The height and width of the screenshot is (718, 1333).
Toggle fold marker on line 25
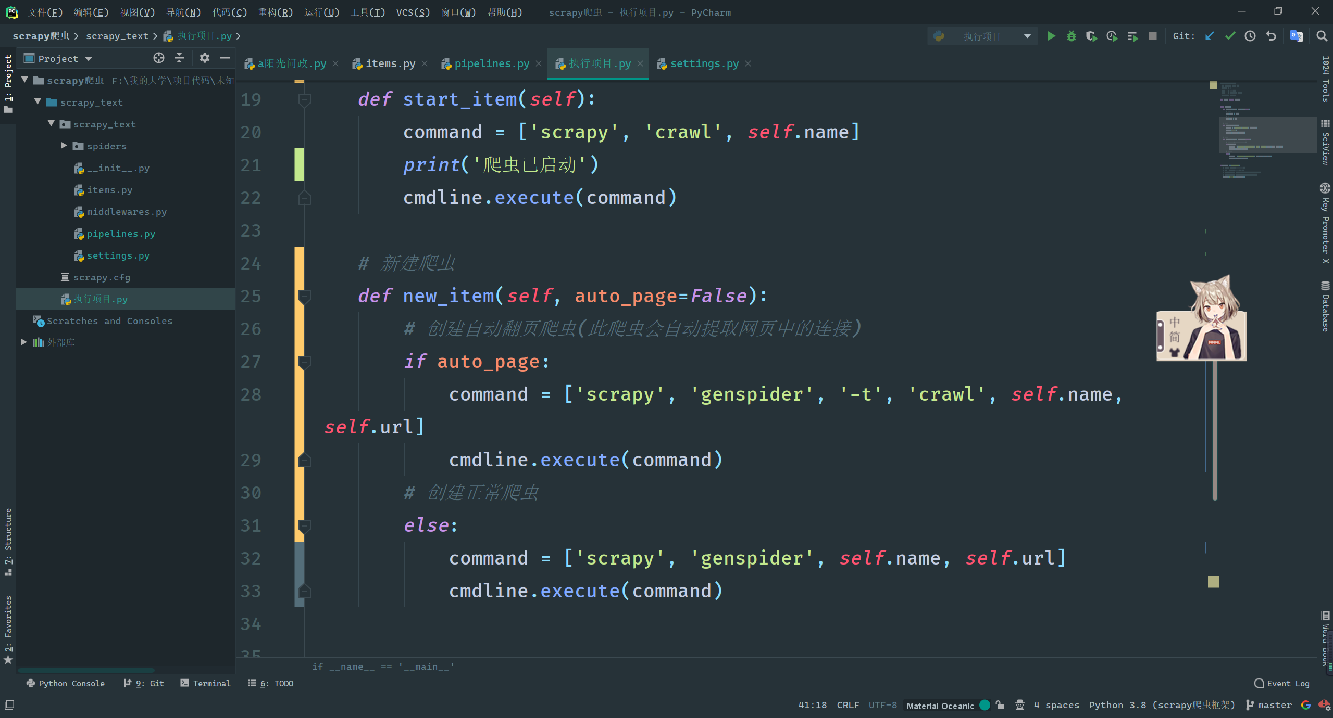(305, 296)
